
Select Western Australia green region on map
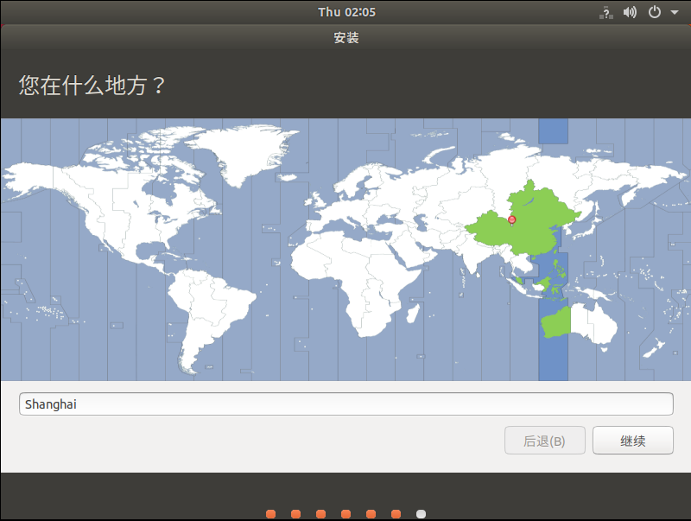click(x=556, y=322)
